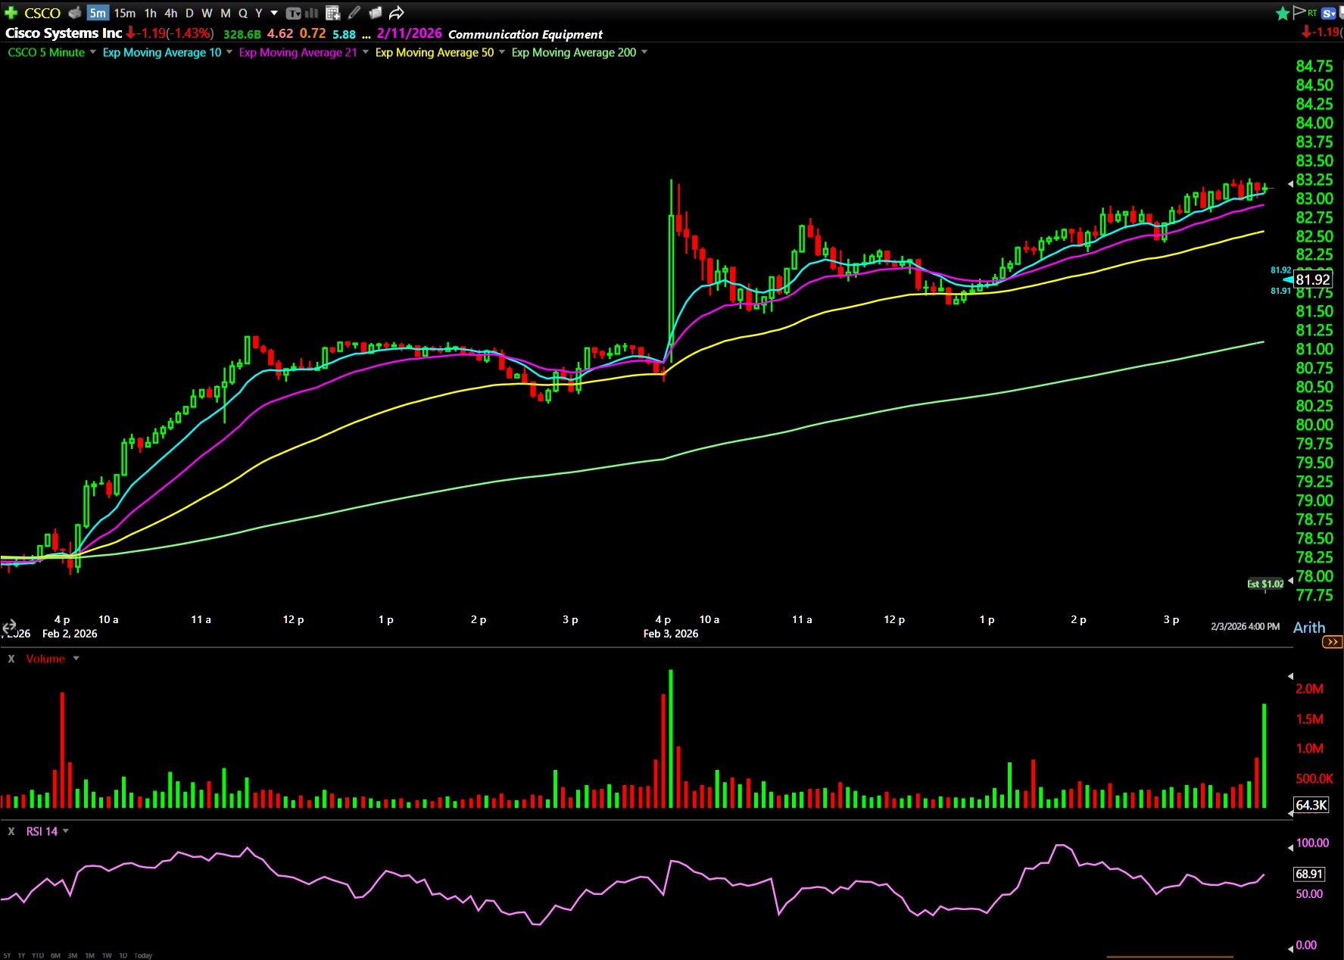Open the add-indicator grid icon
Viewport: 1344px width, 960px height.
tap(332, 13)
